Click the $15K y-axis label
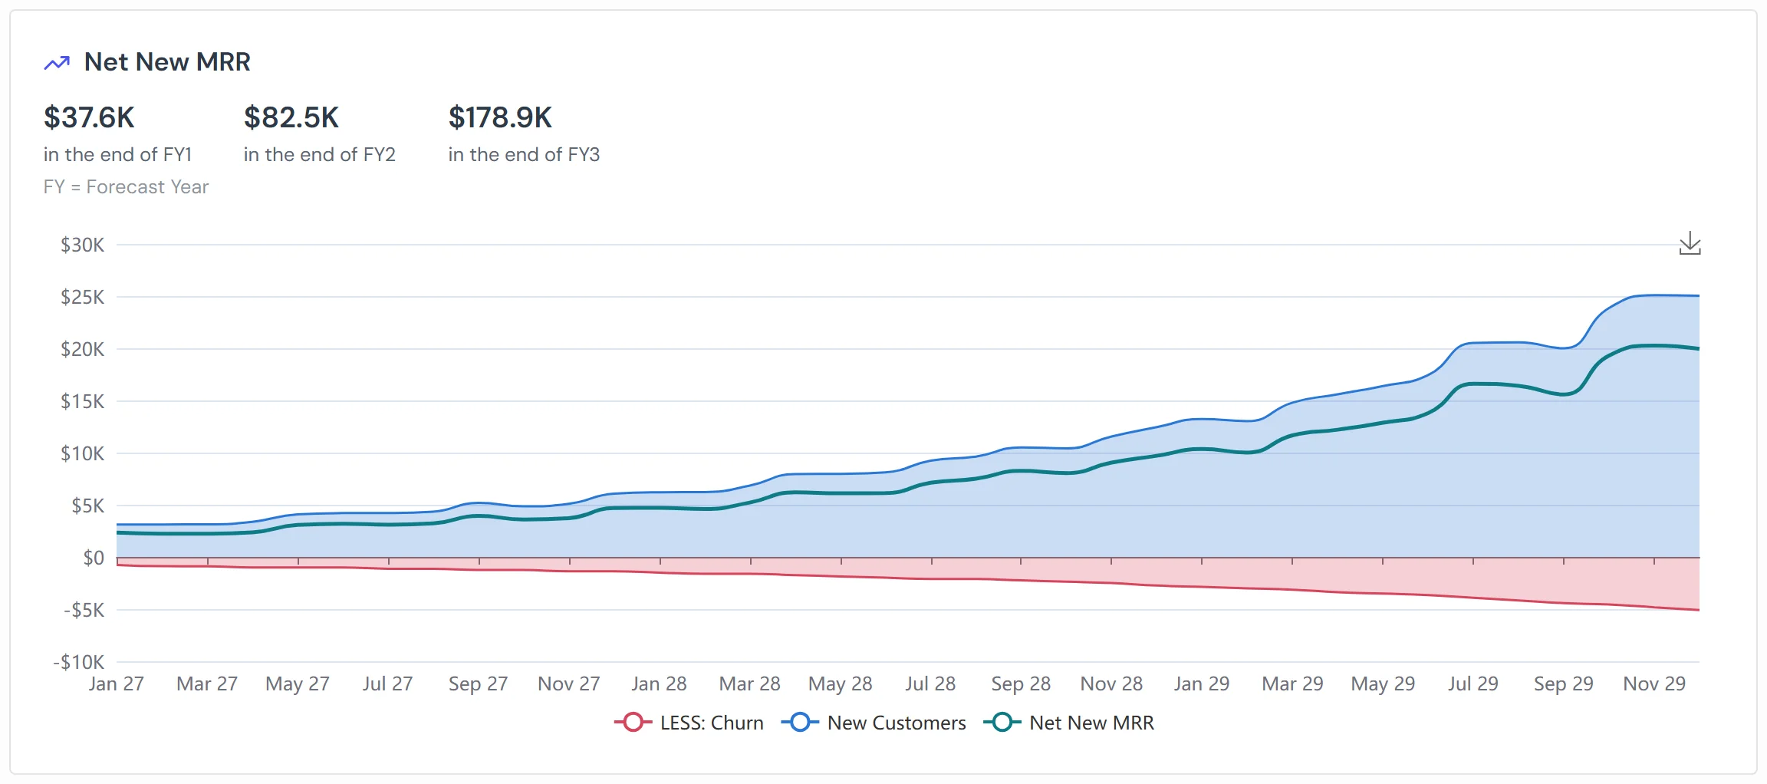 click(82, 401)
